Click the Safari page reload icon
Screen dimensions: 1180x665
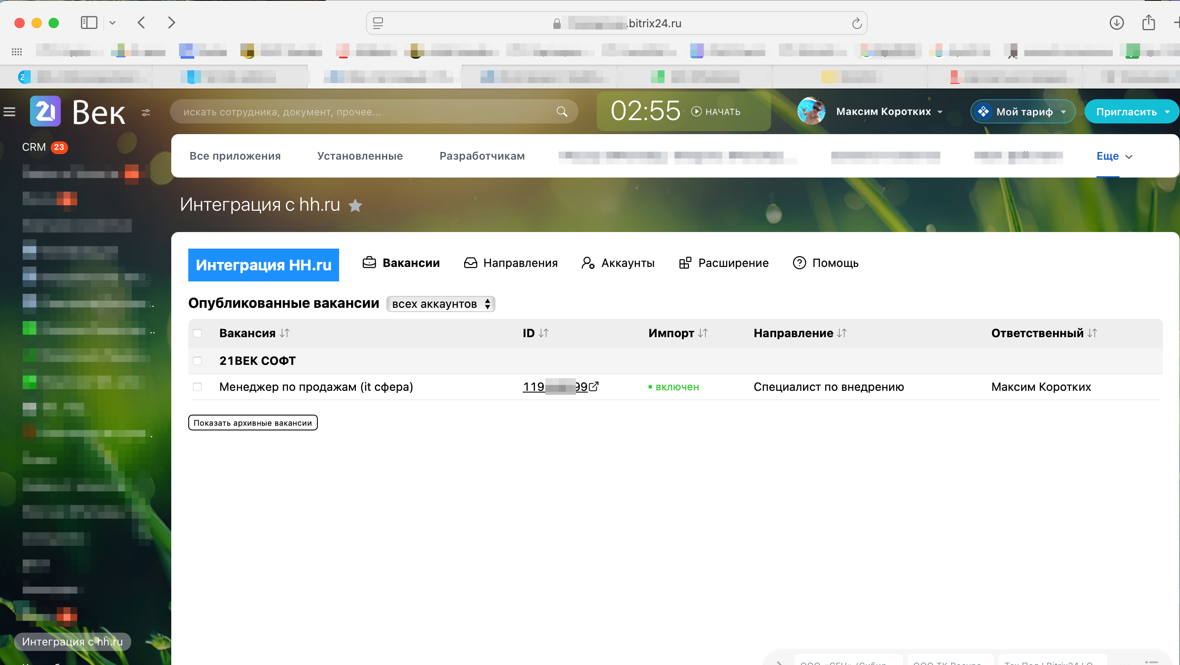click(857, 23)
